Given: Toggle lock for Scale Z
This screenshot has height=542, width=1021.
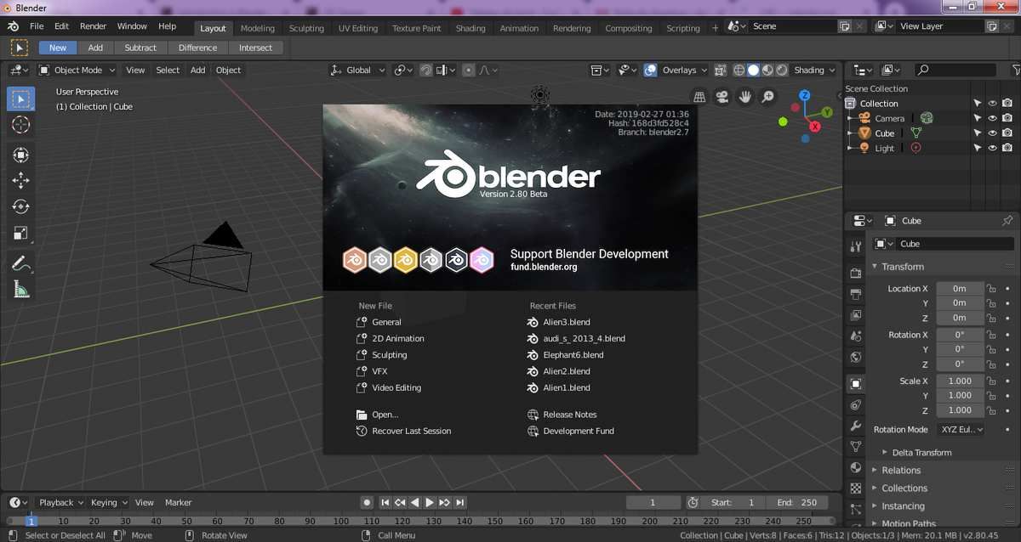Looking at the screenshot, I should pyautogui.click(x=991, y=410).
